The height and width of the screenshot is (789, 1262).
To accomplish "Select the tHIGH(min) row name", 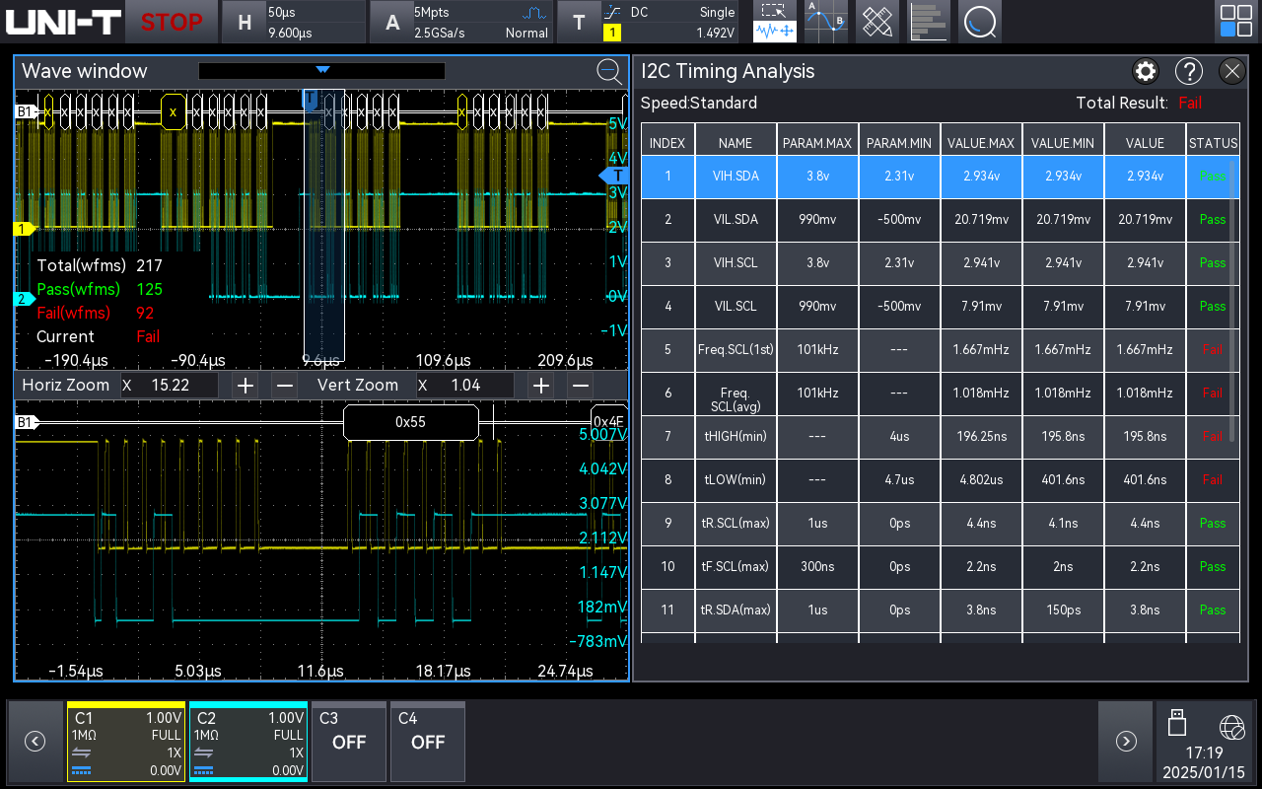I will coord(736,437).
